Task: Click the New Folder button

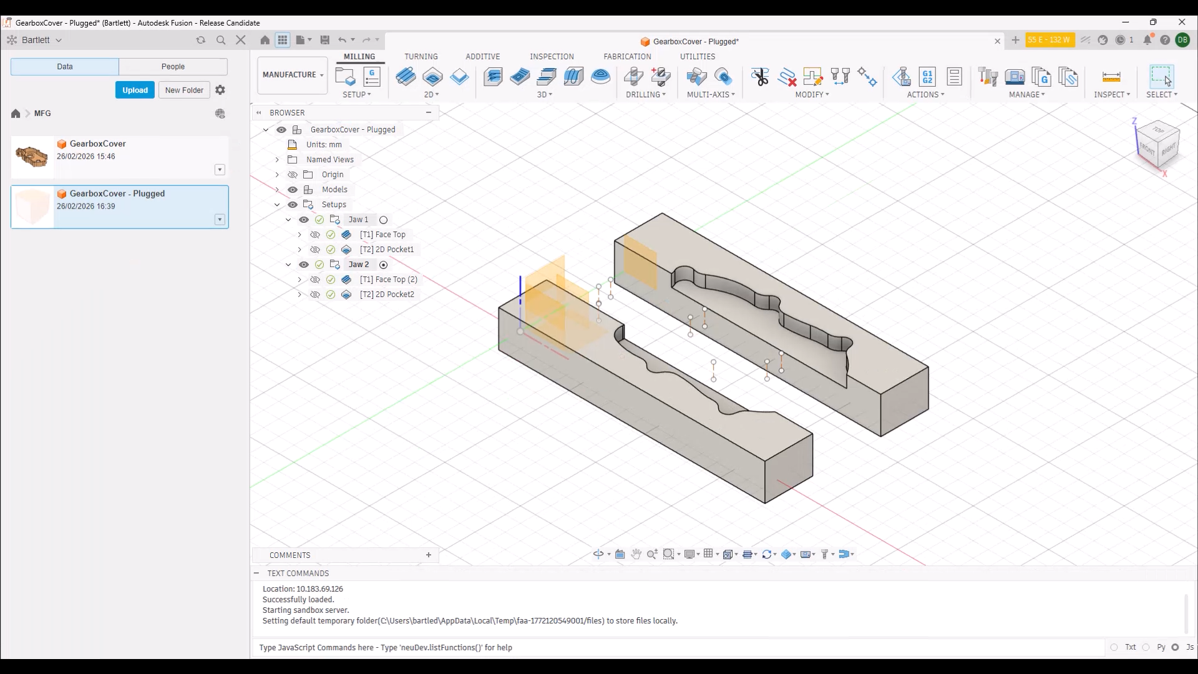Action: [x=184, y=90]
